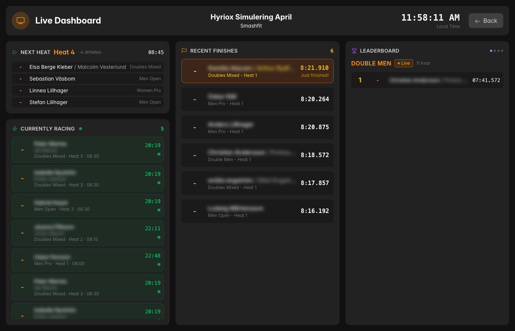Click the purple icon beside LEADERBOARD

(354, 51)
